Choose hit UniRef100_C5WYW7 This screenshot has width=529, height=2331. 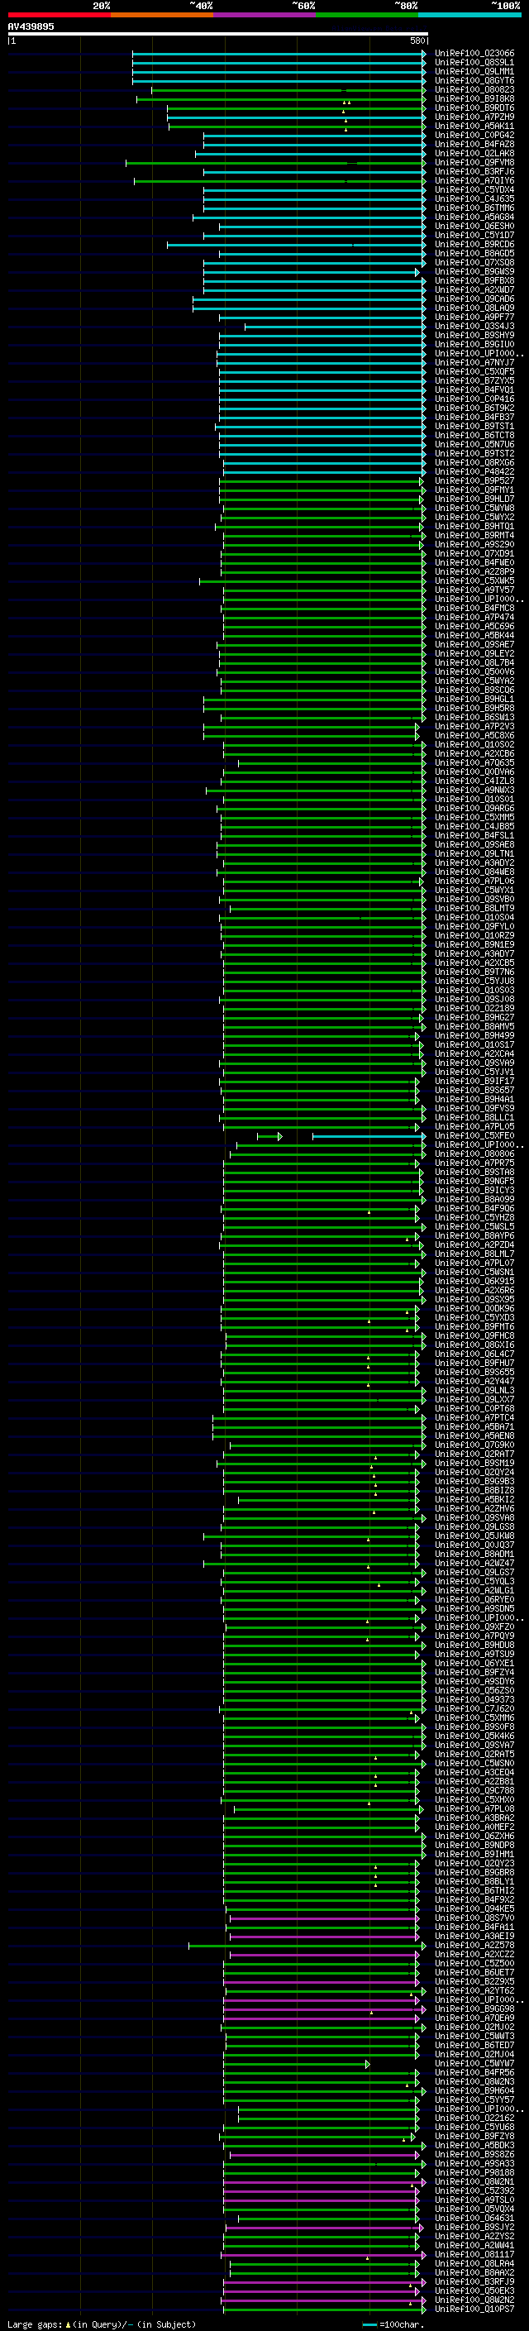coord(474,2063)
